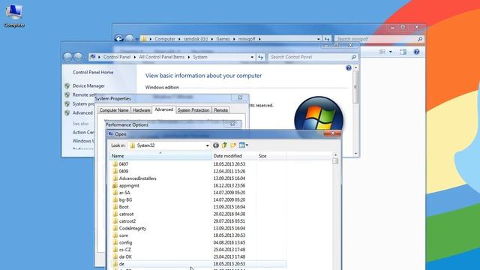The image size is (480, 270).
Task: Select the da-DK folder
Action: 125,256
